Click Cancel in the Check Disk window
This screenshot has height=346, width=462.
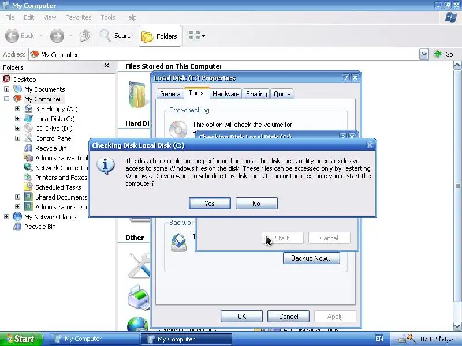[329, 238]
